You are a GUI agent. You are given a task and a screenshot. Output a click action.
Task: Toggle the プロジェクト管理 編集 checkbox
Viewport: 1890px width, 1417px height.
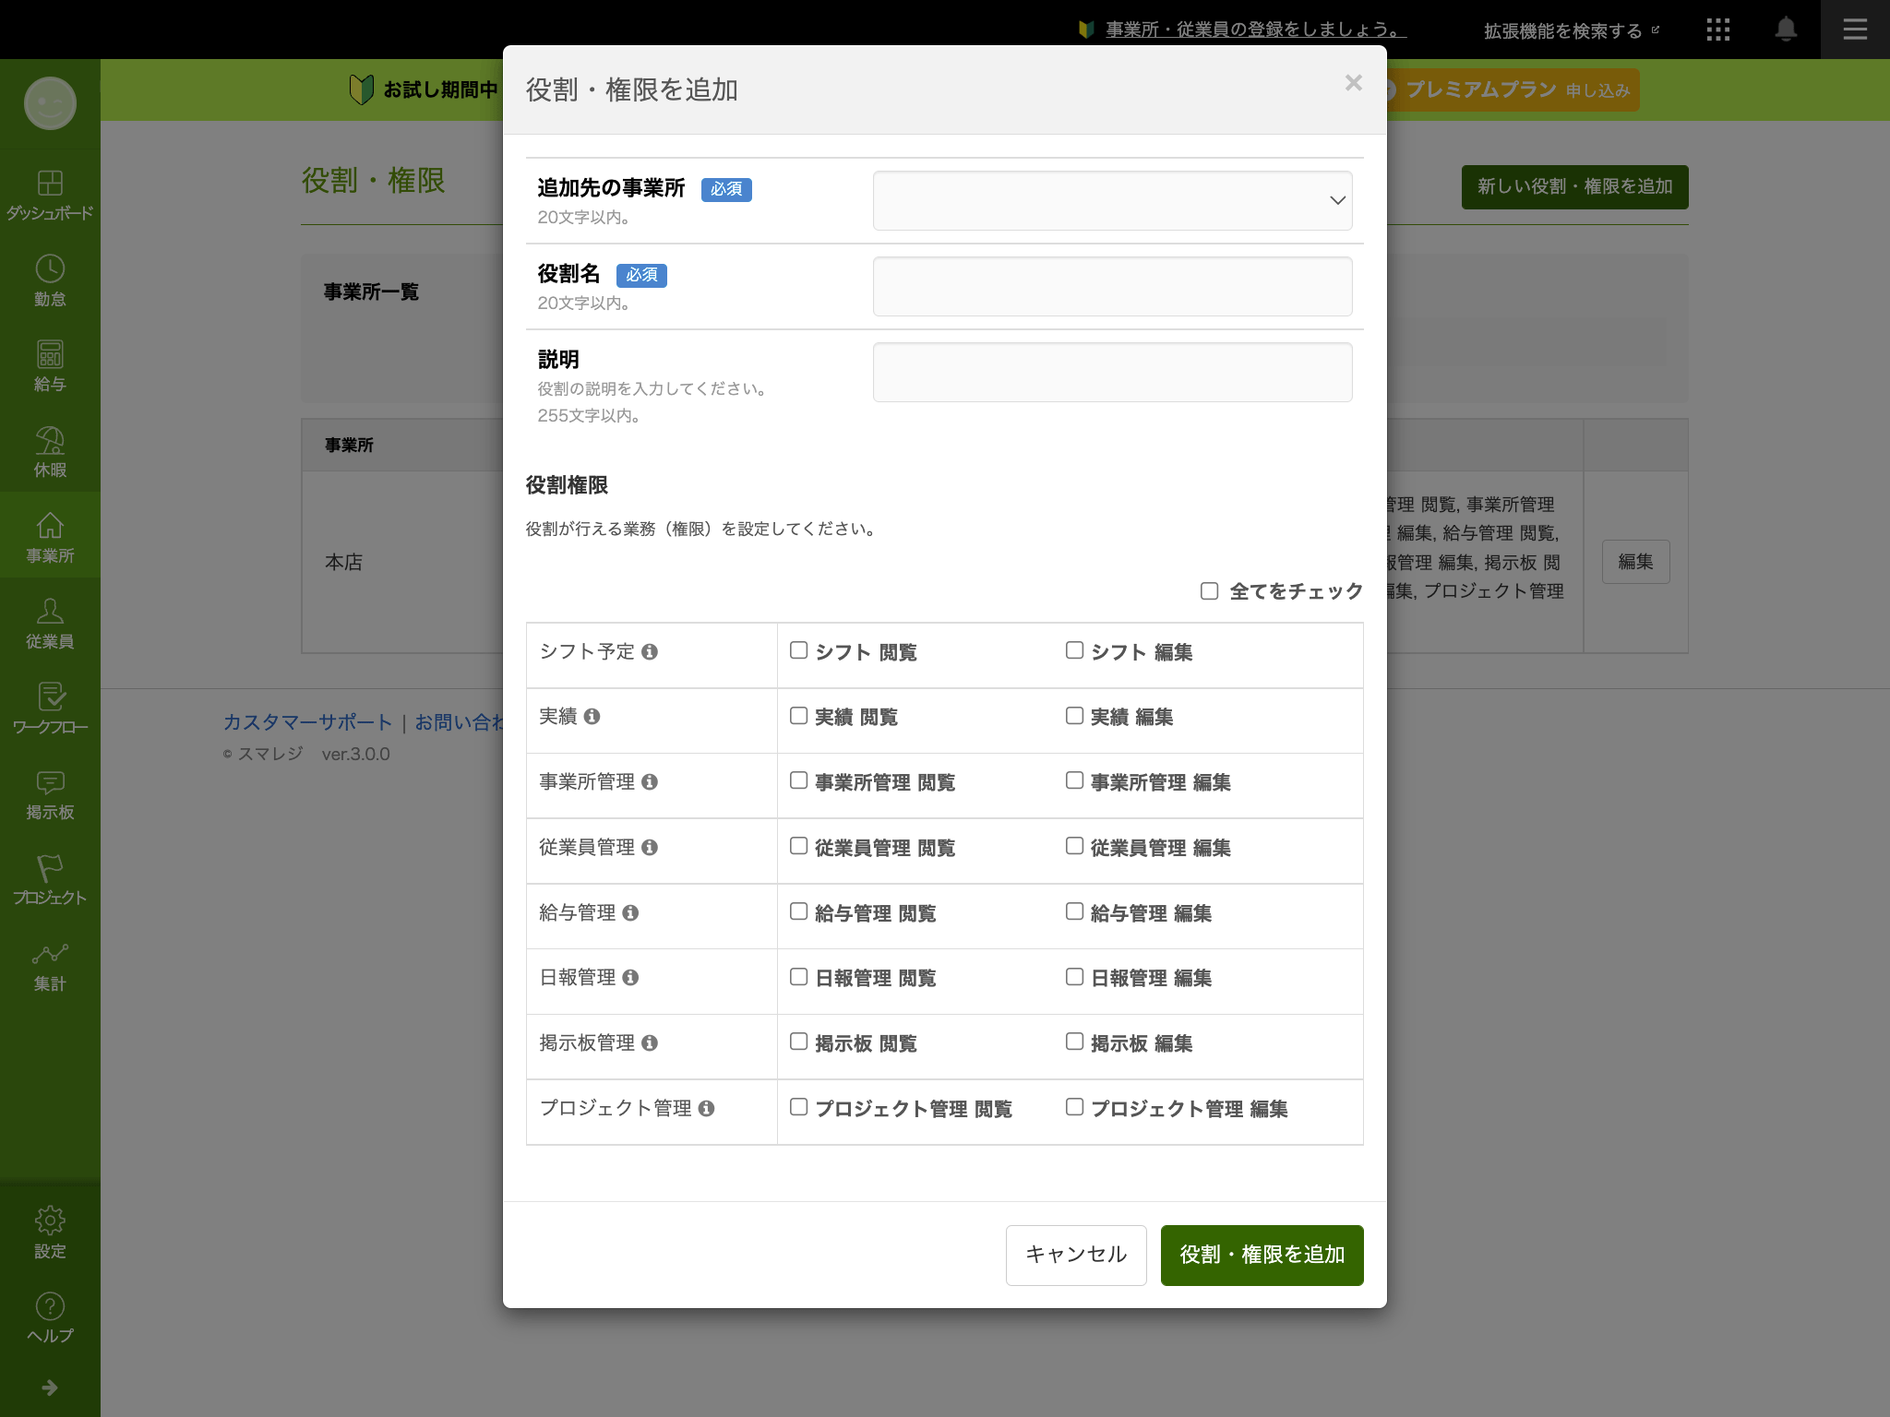pyautogui.click(x=1075, y=1107)
